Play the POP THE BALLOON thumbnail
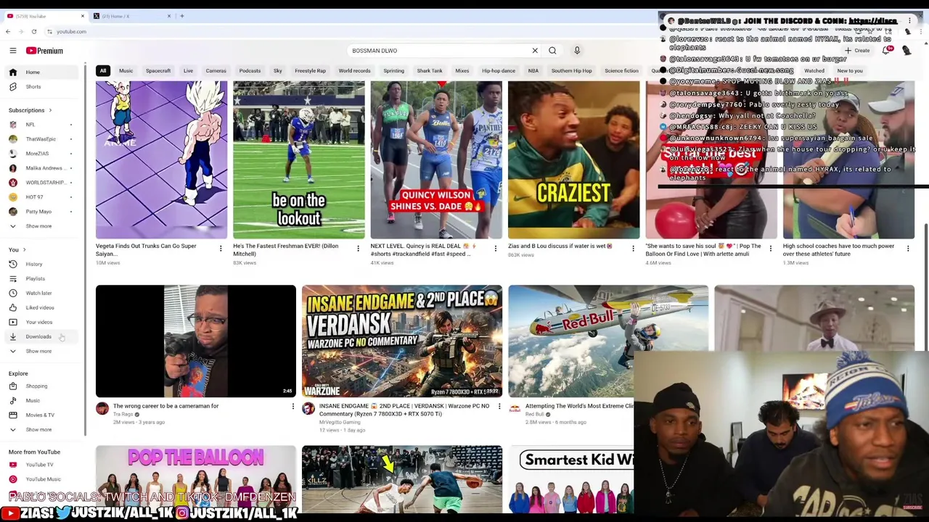 click(196, 479)
